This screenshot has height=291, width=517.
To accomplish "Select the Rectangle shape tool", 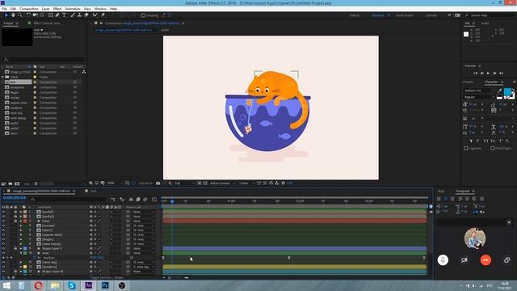I will click(50, 15).
